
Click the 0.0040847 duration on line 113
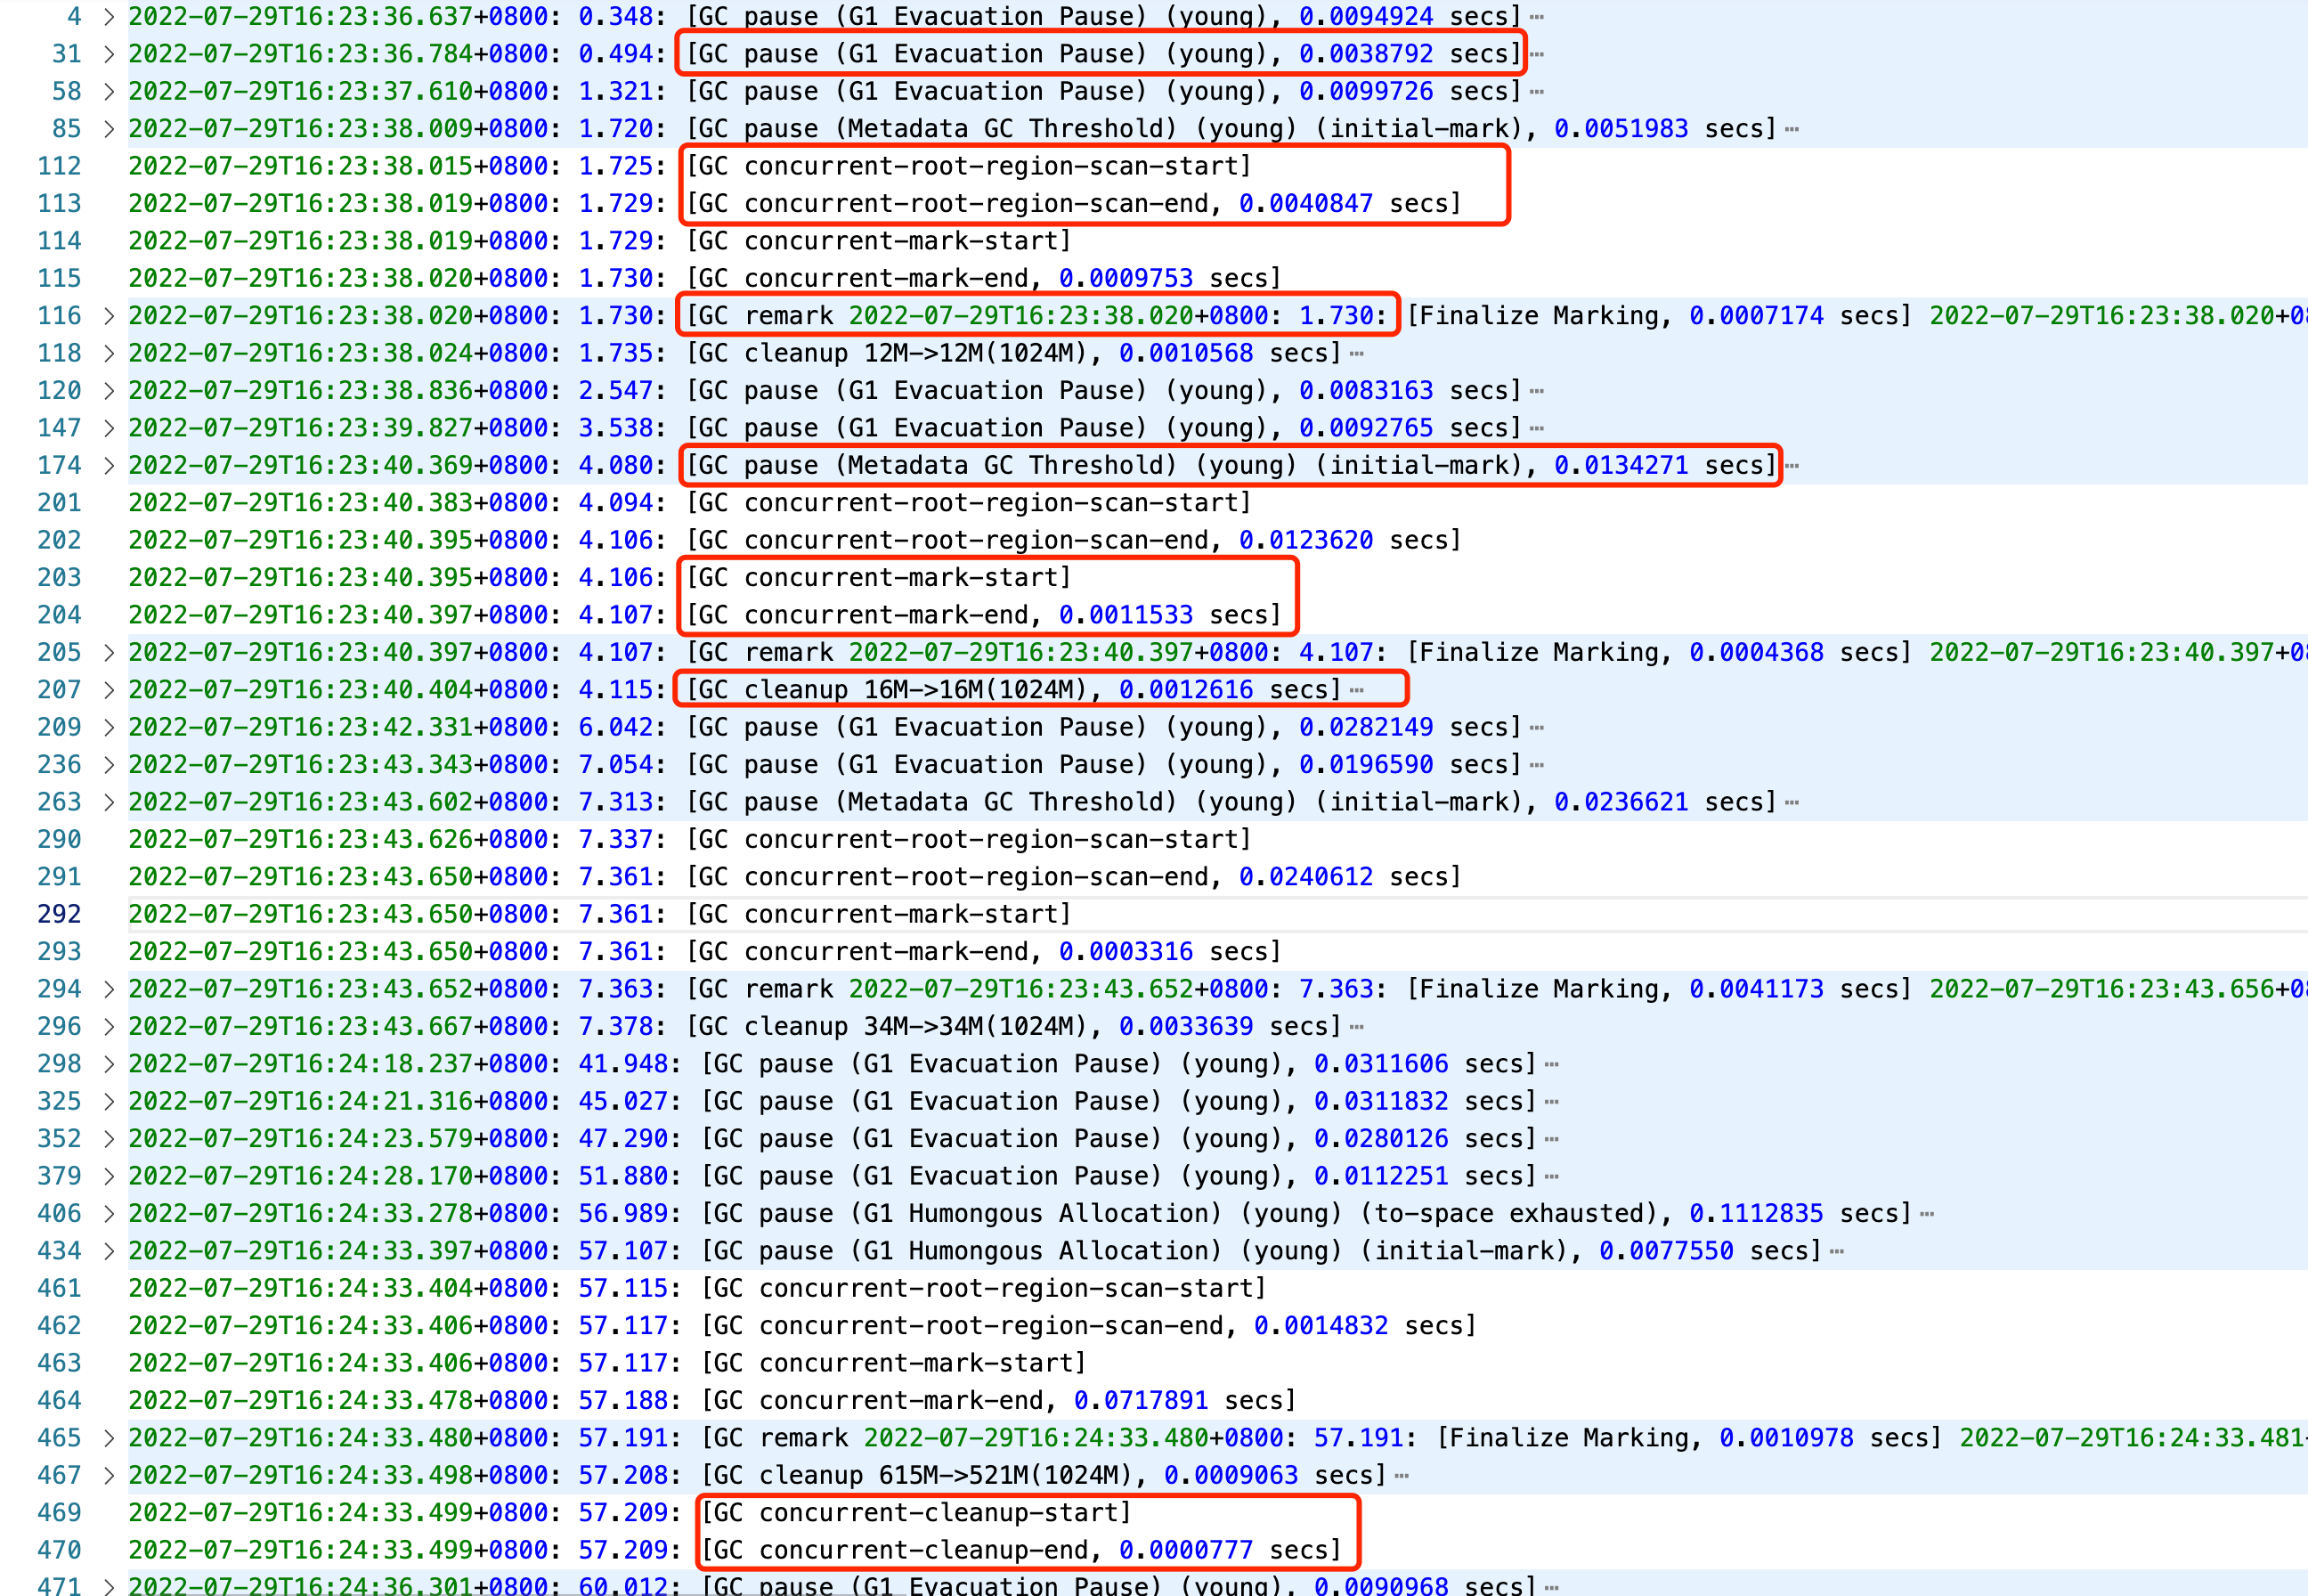[x=1305, y=204]
